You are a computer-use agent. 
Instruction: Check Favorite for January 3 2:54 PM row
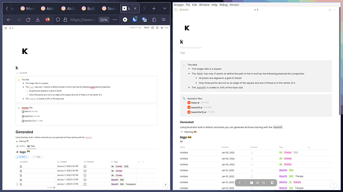[x=85, y=166]
